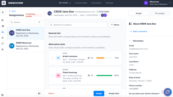173x97 pixels.
Task: Click the purple W account avatar
Action: coord(146,3)
